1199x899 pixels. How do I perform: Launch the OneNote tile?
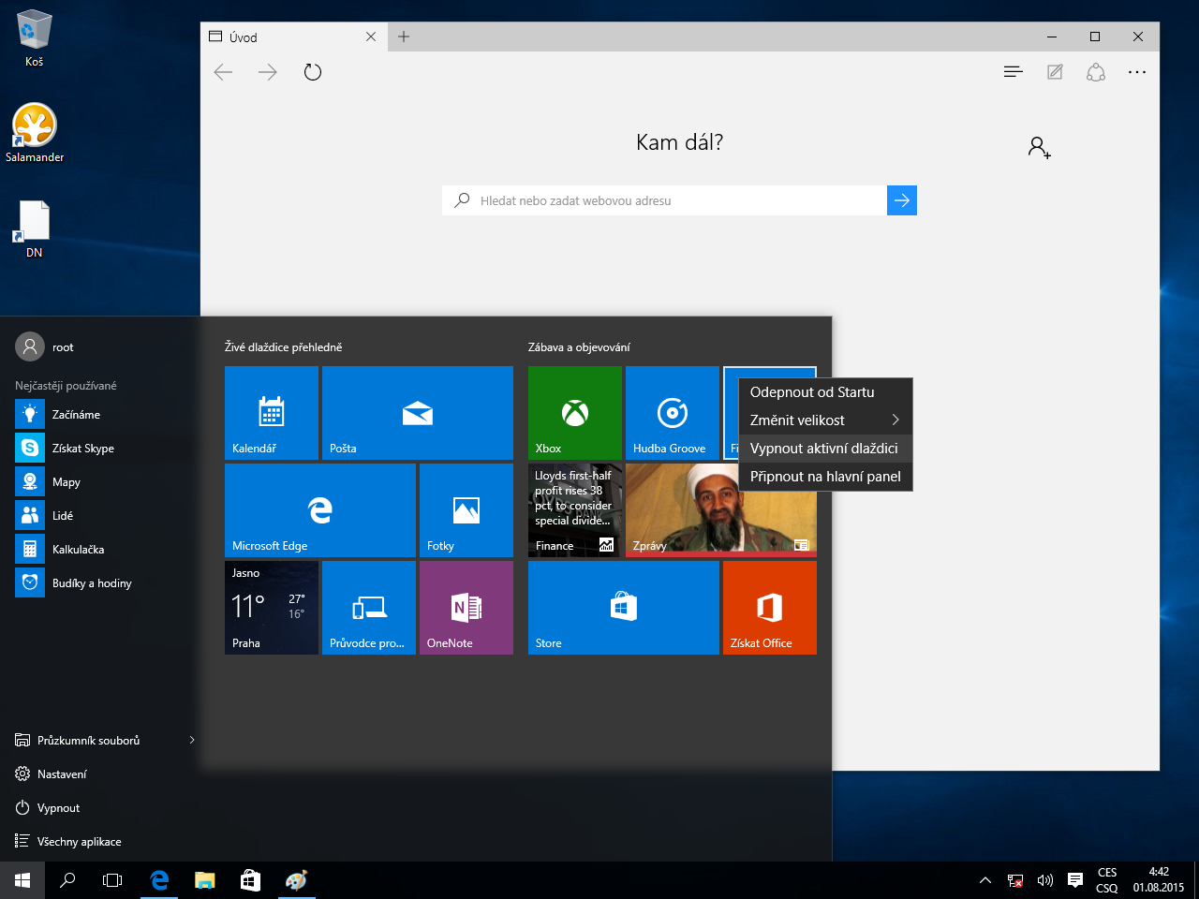click(466, 608)
